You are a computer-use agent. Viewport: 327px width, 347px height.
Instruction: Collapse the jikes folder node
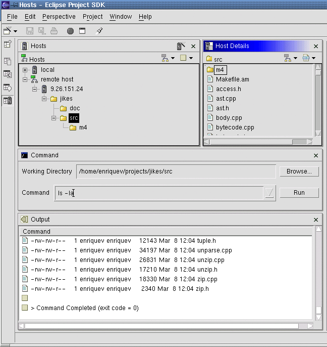click(x=44, y=99)
